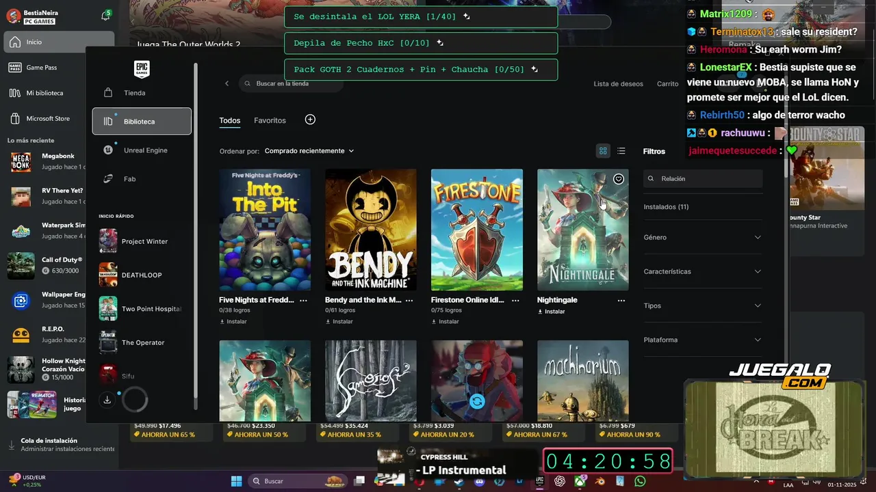The image size is (876, 492).
Task: Click the sync icon on the third-row game cover
Action: (x=477, y=401)
